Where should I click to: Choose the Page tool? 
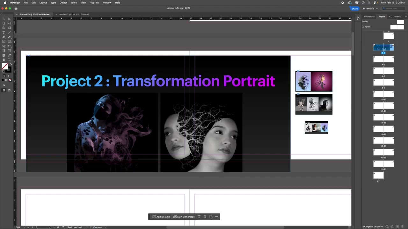point(4,23)
